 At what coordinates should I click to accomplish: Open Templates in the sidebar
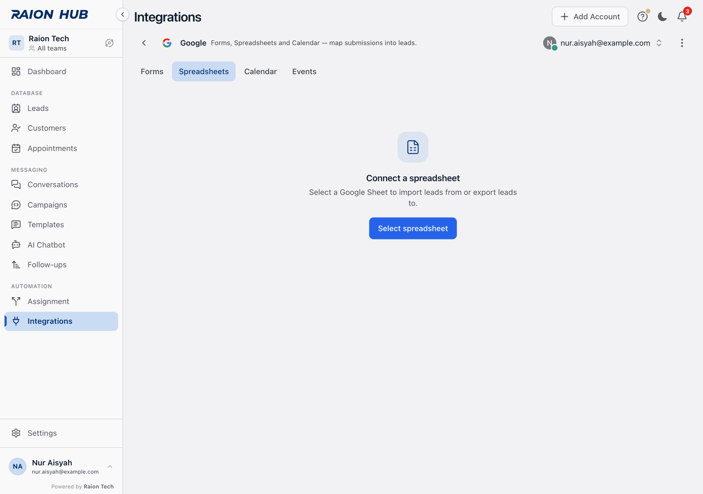[x=61, y=225]
